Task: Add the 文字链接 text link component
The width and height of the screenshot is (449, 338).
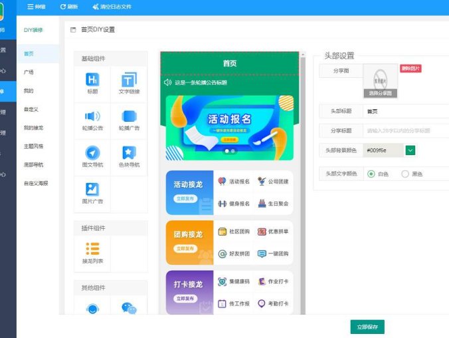Action: coord(129,84)
